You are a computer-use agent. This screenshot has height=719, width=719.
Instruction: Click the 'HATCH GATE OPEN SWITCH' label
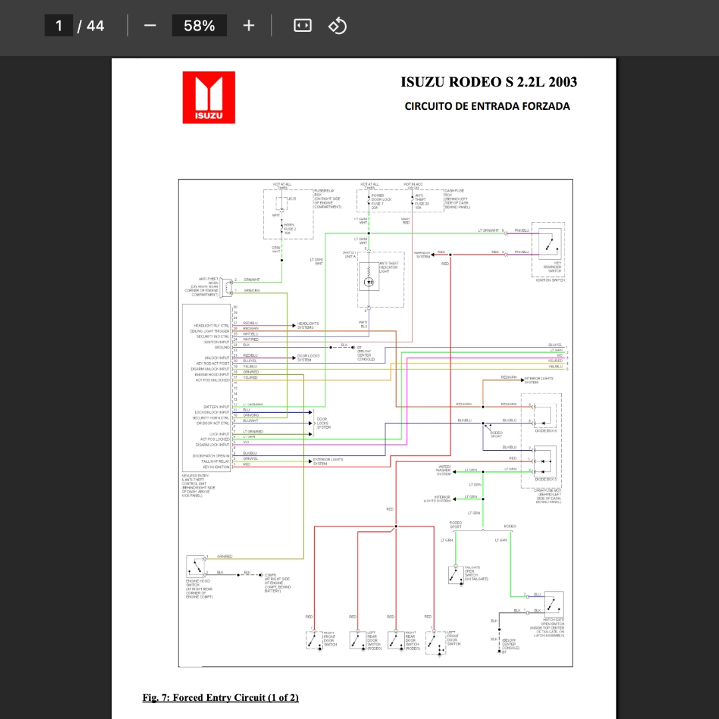click(547, 627)
